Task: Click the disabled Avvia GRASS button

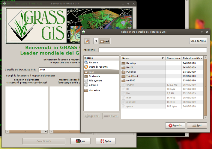Action: tap(44, 141)
